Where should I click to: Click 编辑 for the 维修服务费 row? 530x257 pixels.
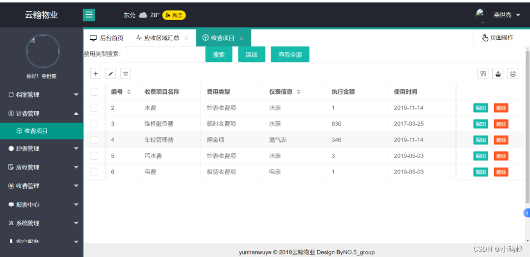coord(480,124)
